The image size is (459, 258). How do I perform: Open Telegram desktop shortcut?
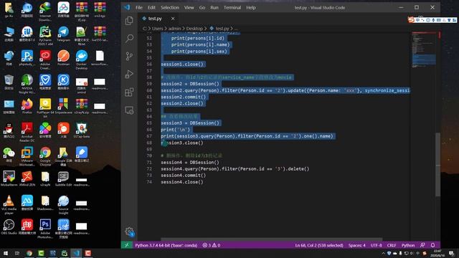(63, 34)
